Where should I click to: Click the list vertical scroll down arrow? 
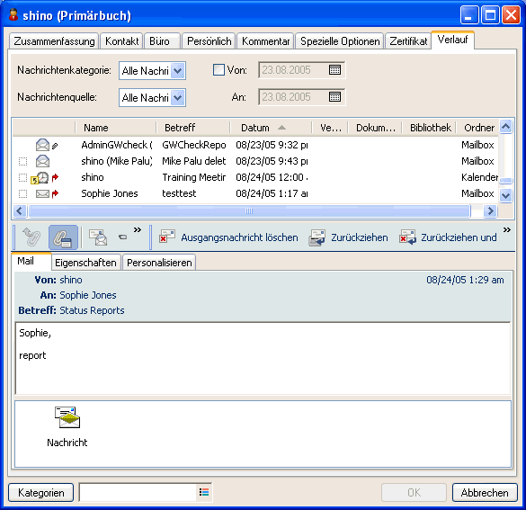click(x=506, y=195)
